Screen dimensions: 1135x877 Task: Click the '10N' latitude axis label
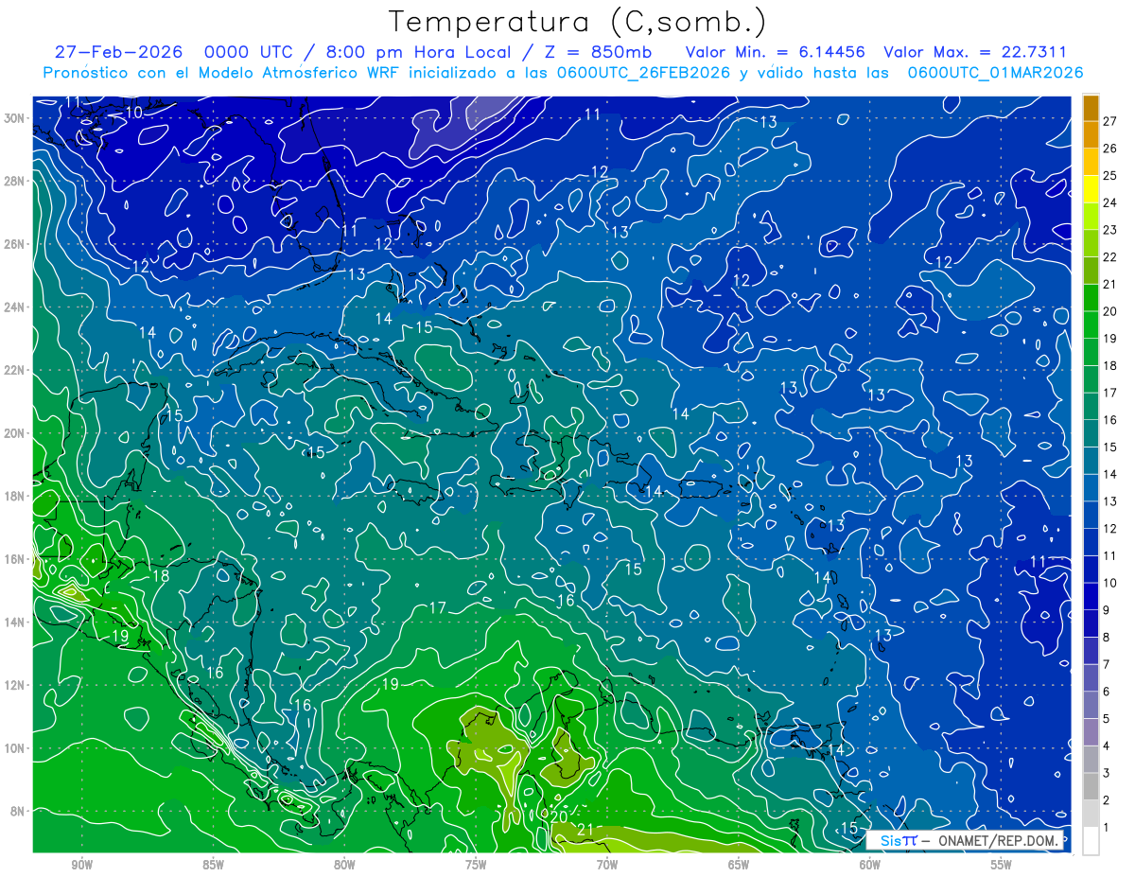click(16, 747)
